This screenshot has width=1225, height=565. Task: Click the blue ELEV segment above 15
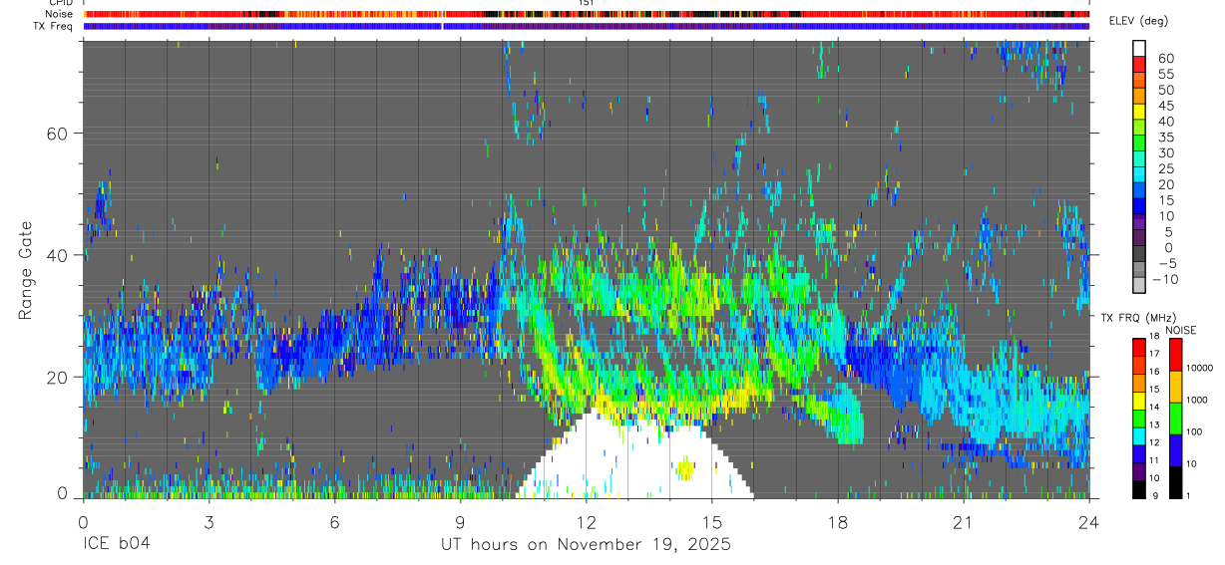[x=1139, y=189]
